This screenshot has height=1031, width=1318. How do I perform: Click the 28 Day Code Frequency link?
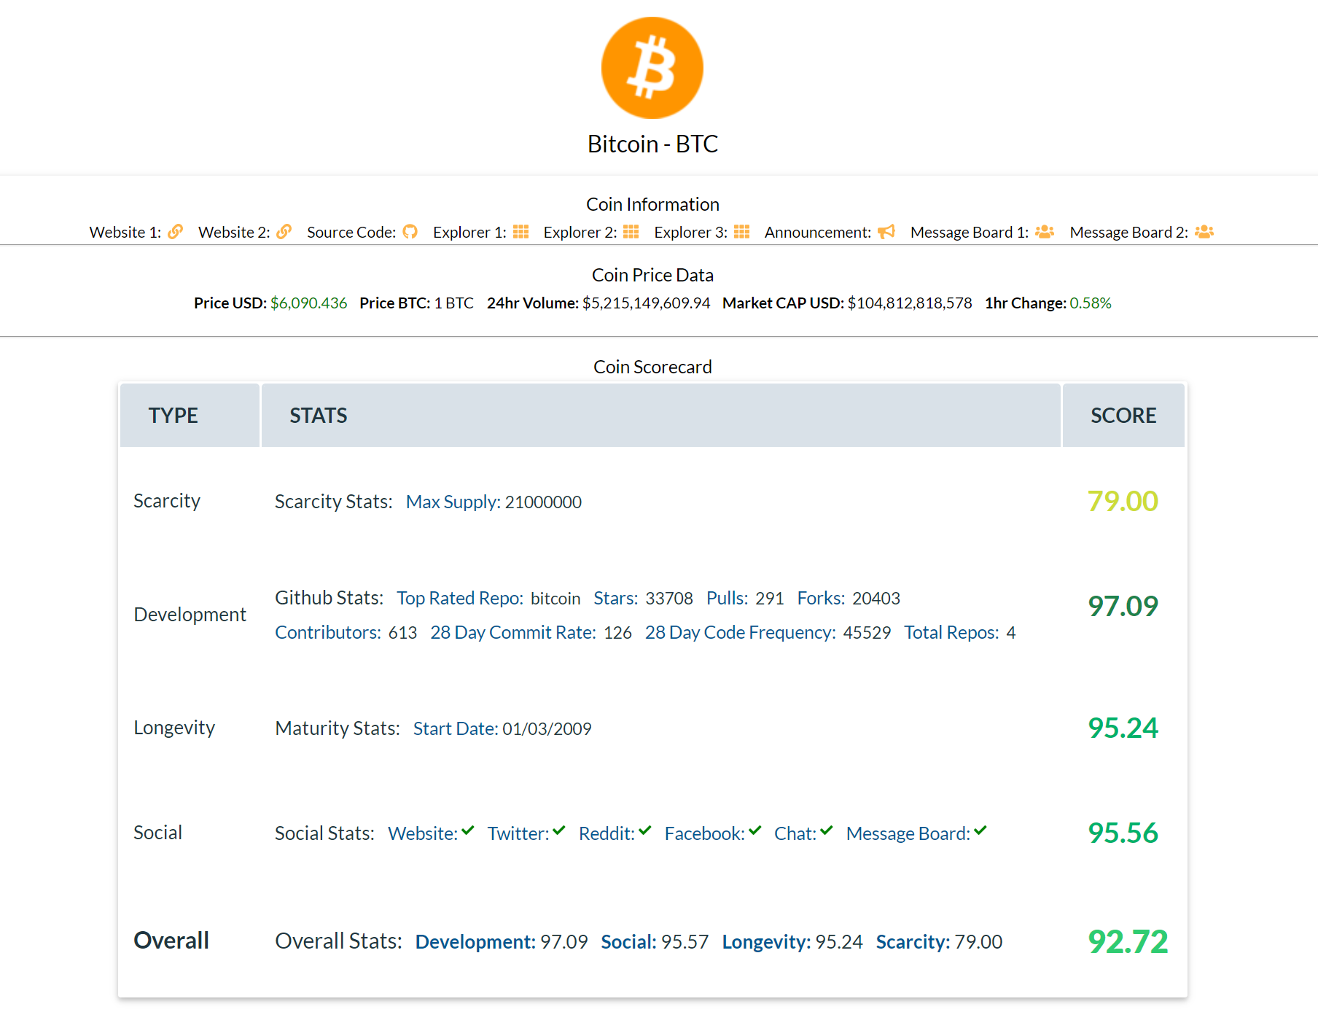tap(741, 632)
